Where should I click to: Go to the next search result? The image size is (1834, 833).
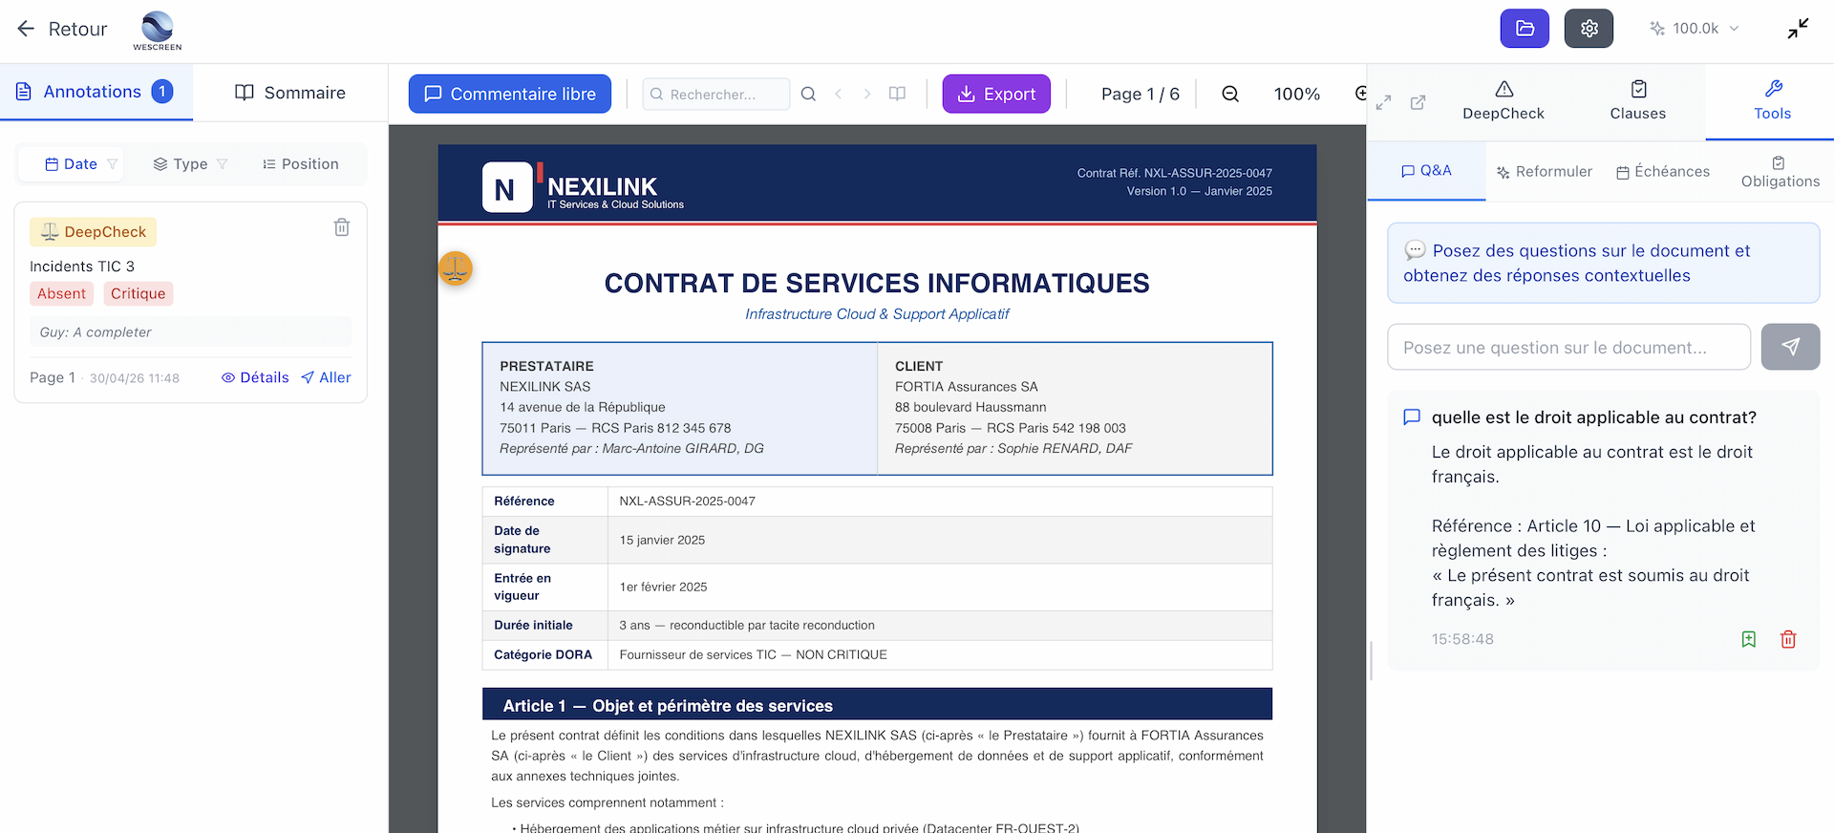click(867, 94)
